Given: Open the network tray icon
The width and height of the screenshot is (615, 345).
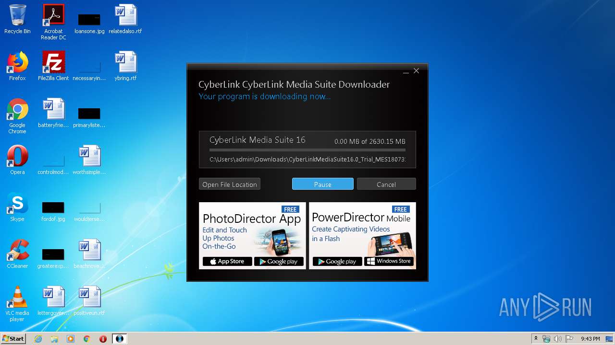Looking at the screenshot, I should coord(546,339).
